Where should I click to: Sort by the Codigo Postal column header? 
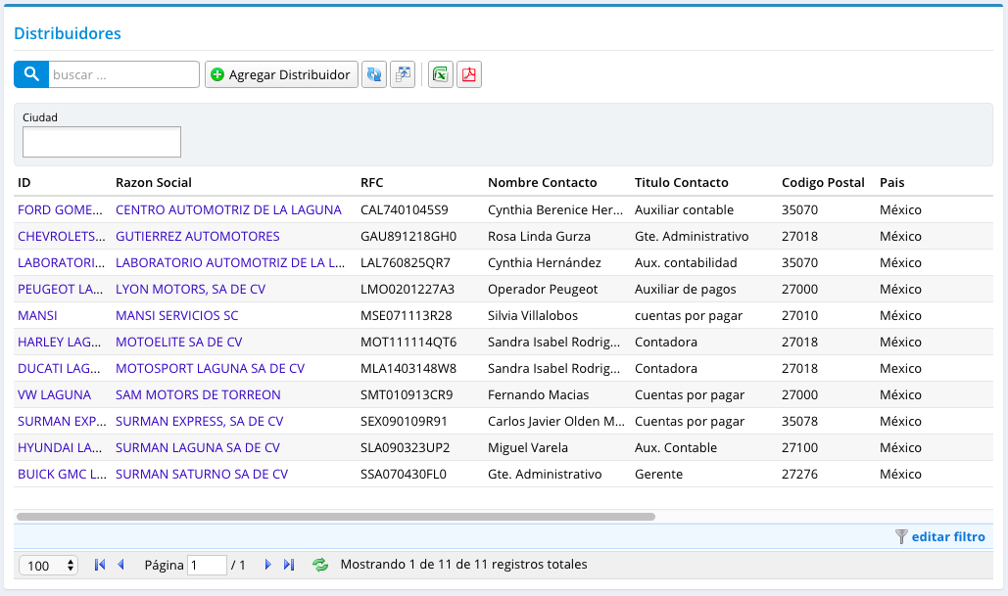click(823, 182)
